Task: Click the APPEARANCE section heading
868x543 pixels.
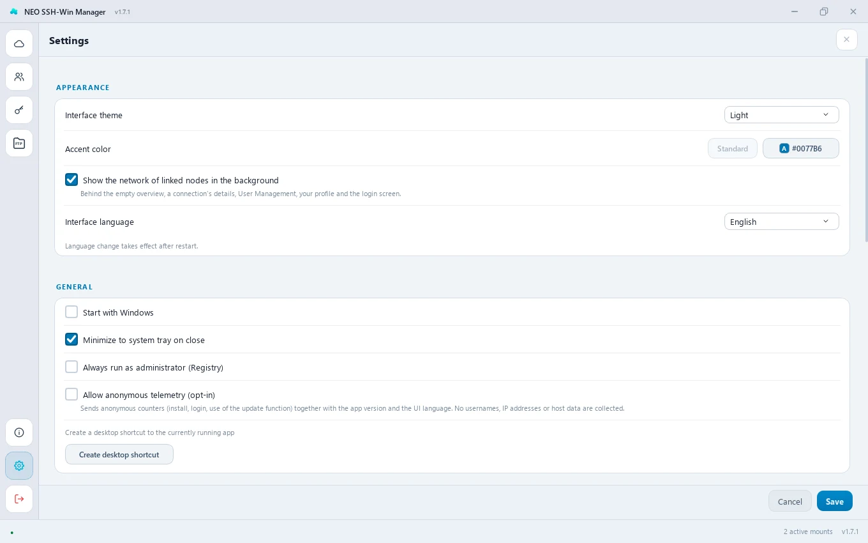Action: coord(83,88)
